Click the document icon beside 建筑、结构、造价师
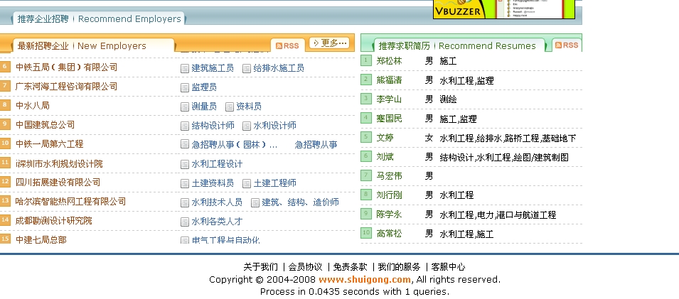The width and height of the screenshot is (679, 299). coord(255,202)
